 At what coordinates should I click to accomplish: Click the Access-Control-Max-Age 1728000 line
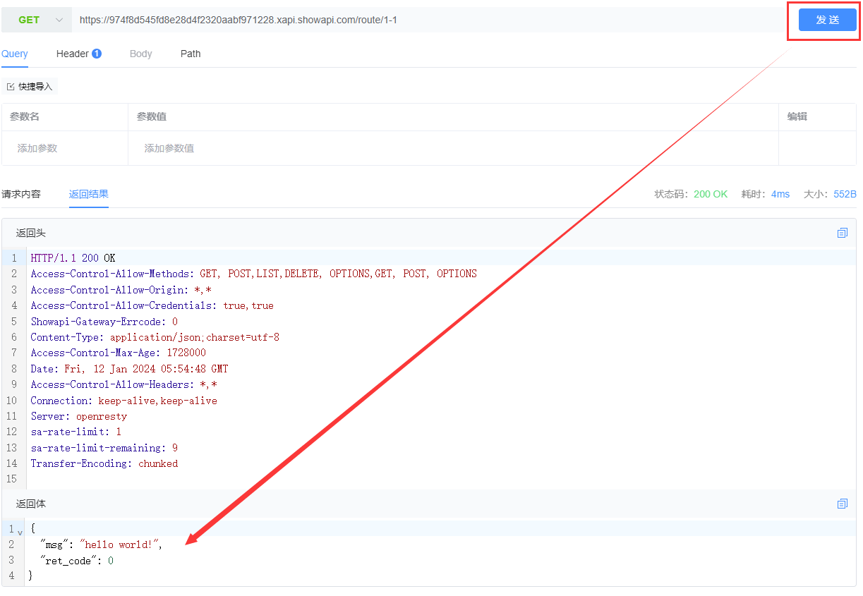pyautogui.click(x=119, y=353)
